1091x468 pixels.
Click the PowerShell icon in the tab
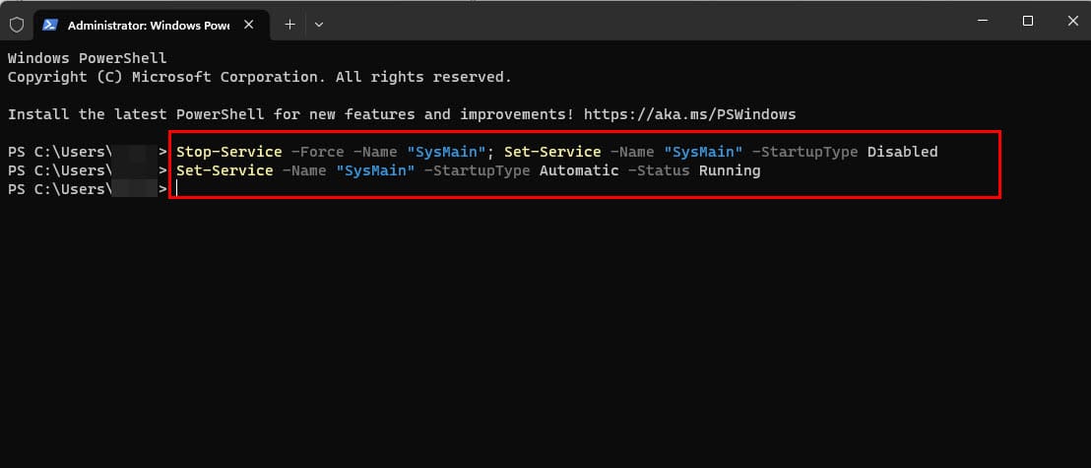49,25
